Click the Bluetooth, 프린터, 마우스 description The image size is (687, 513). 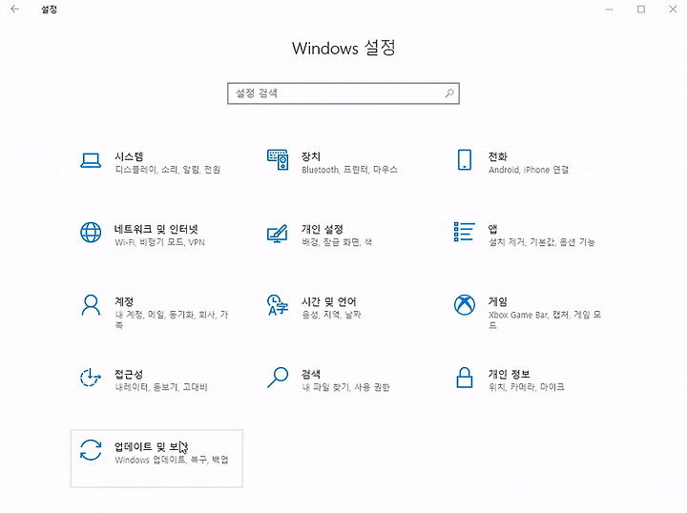pyautogui.click(x=349, y=170)
